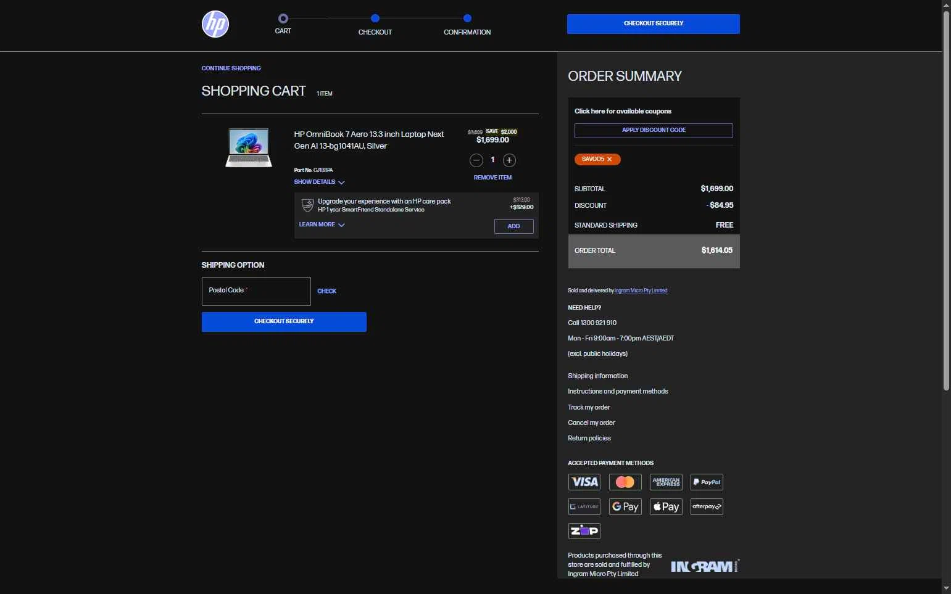This screenshot has height=594, width=951.
Task: Click the PayPal payment icon
Action: [x=707, y=482]
